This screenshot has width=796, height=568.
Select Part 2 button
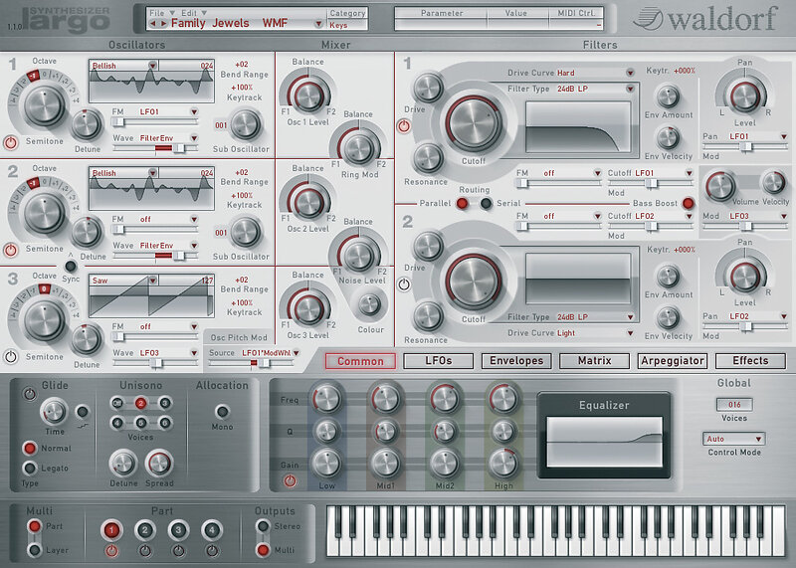coord(144,529)
